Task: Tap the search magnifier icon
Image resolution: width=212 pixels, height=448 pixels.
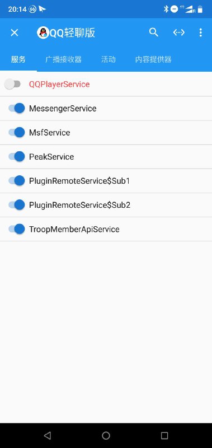Action: [153, 32]
